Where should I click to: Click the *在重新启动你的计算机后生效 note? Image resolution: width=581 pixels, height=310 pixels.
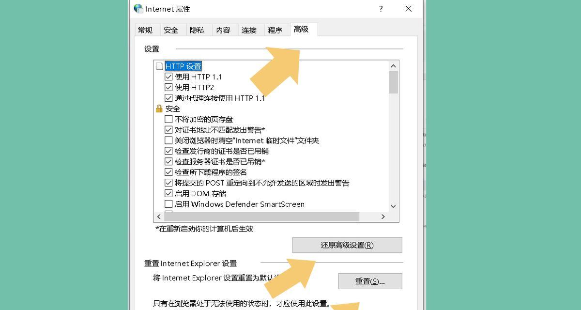204,229
